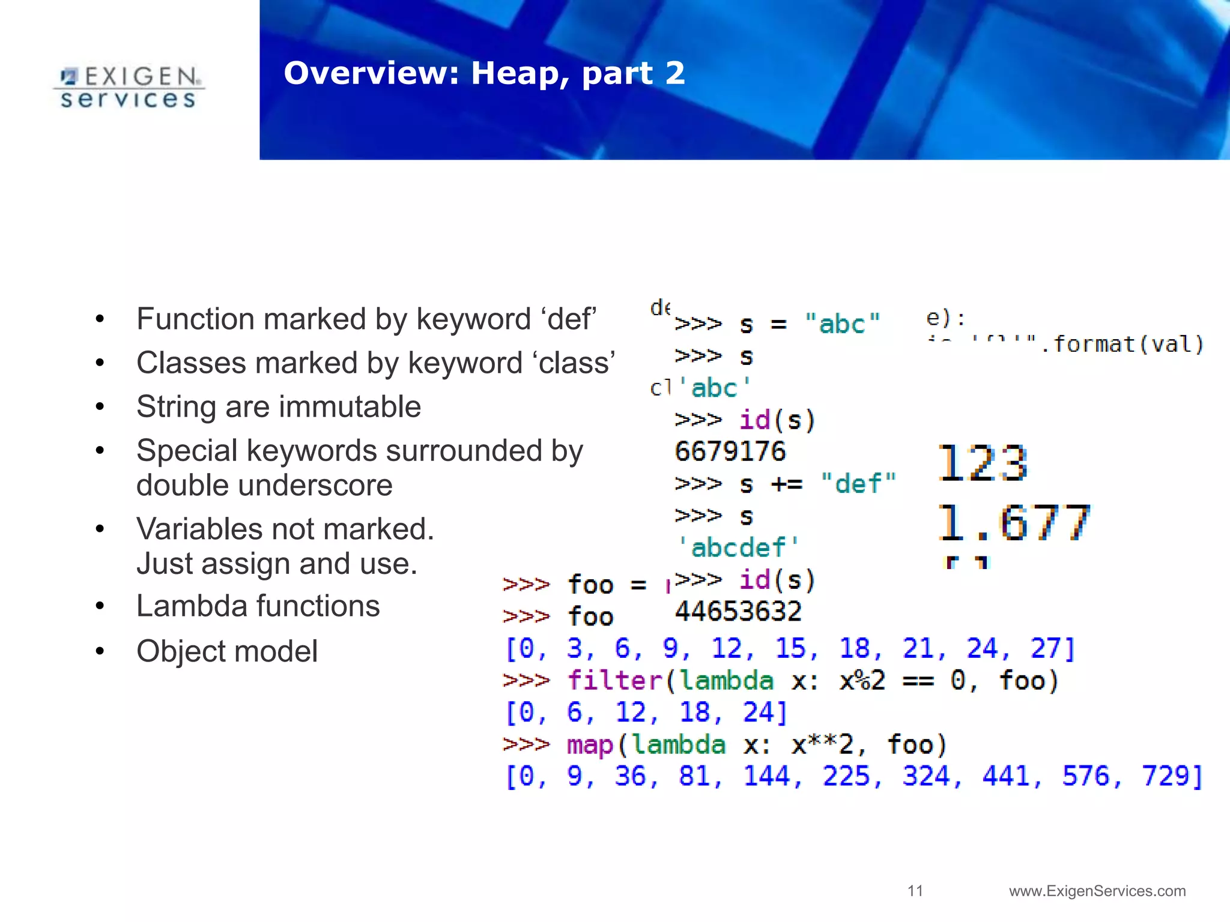Click the filter(lambda x: x%2 == 0, foo) line
1230x922 pixels.
(781, 681)
